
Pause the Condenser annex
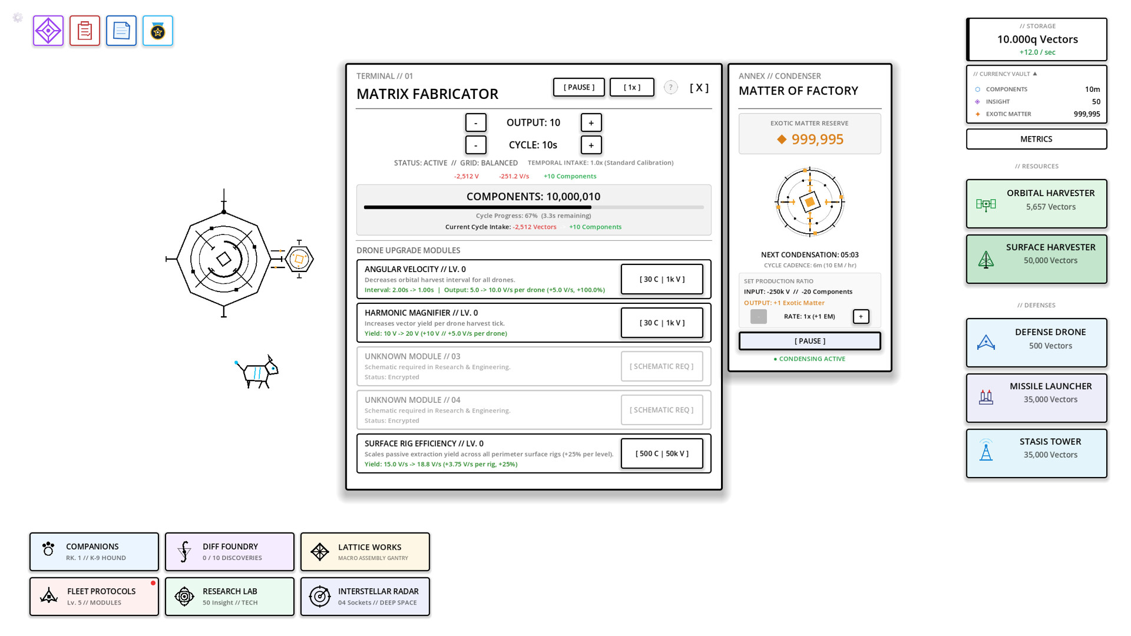(x=810, y=341)
